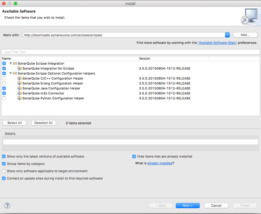Click version text of Integration for Eclipse

165,68
